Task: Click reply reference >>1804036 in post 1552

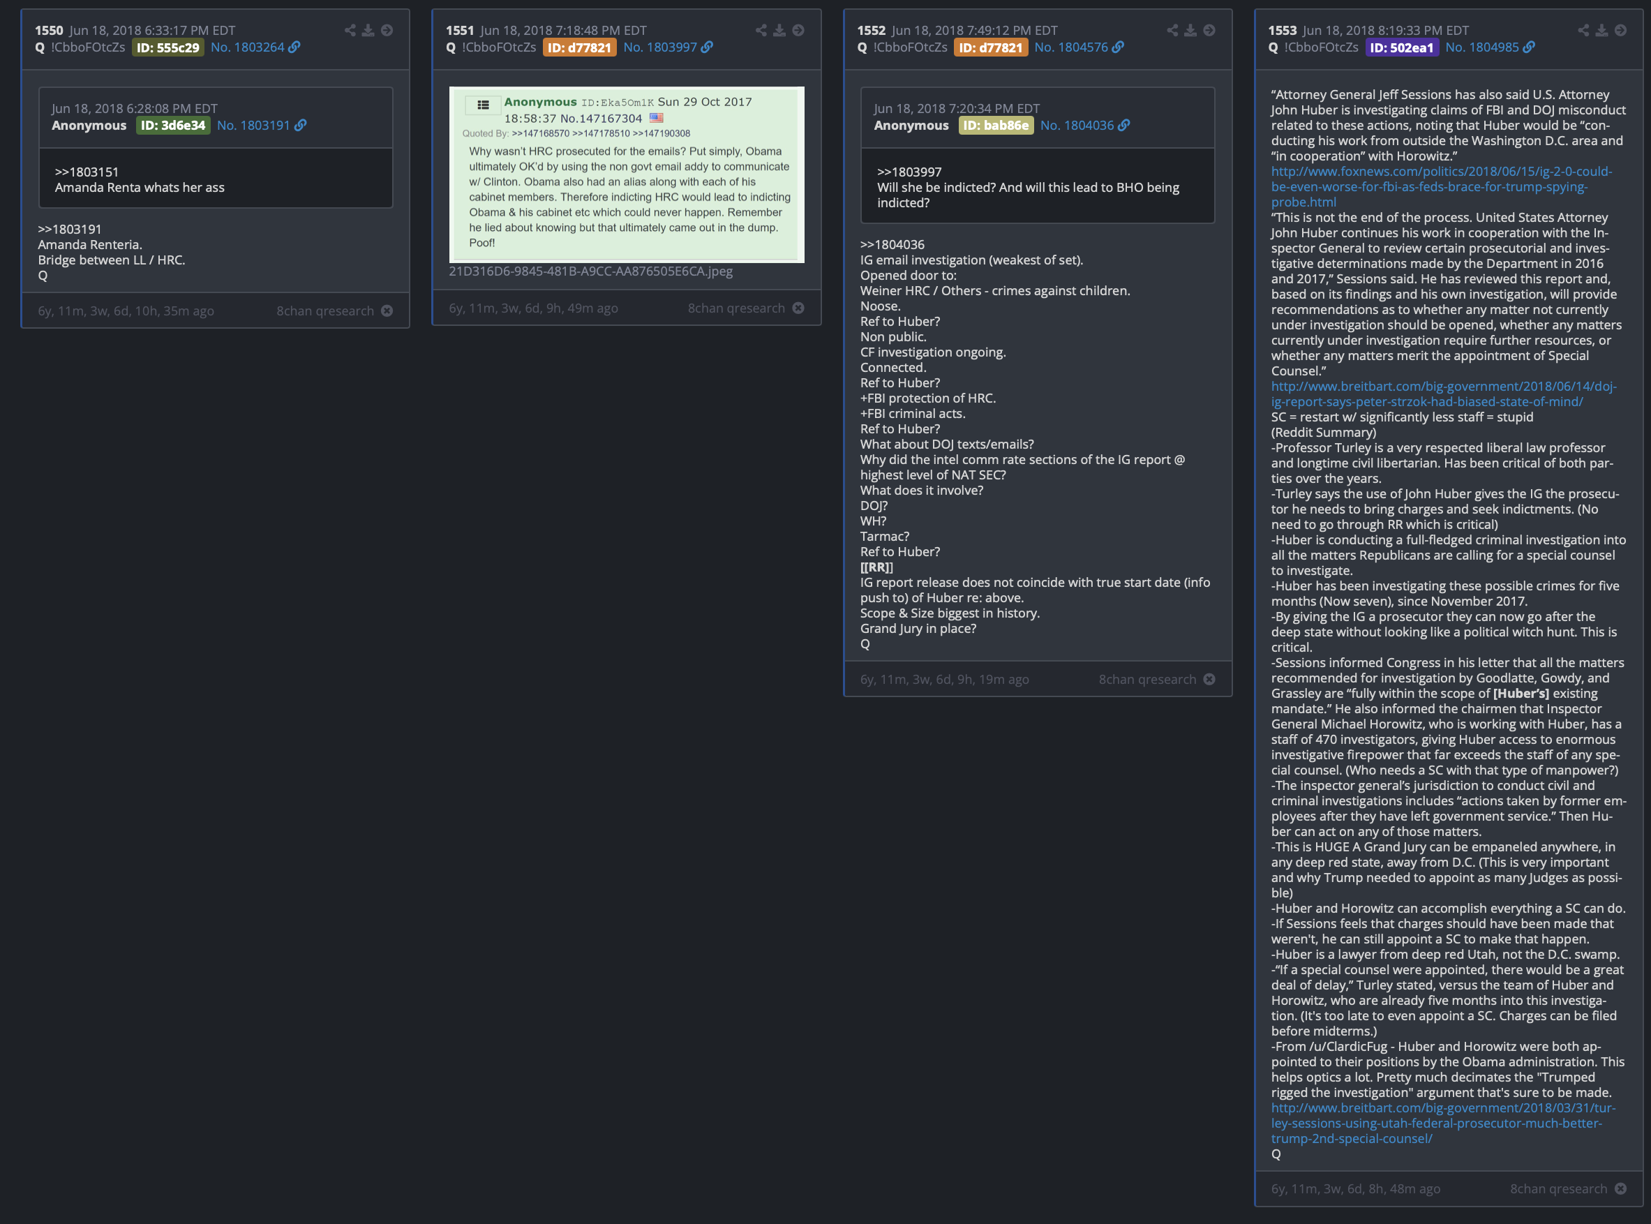Action: 892,244
